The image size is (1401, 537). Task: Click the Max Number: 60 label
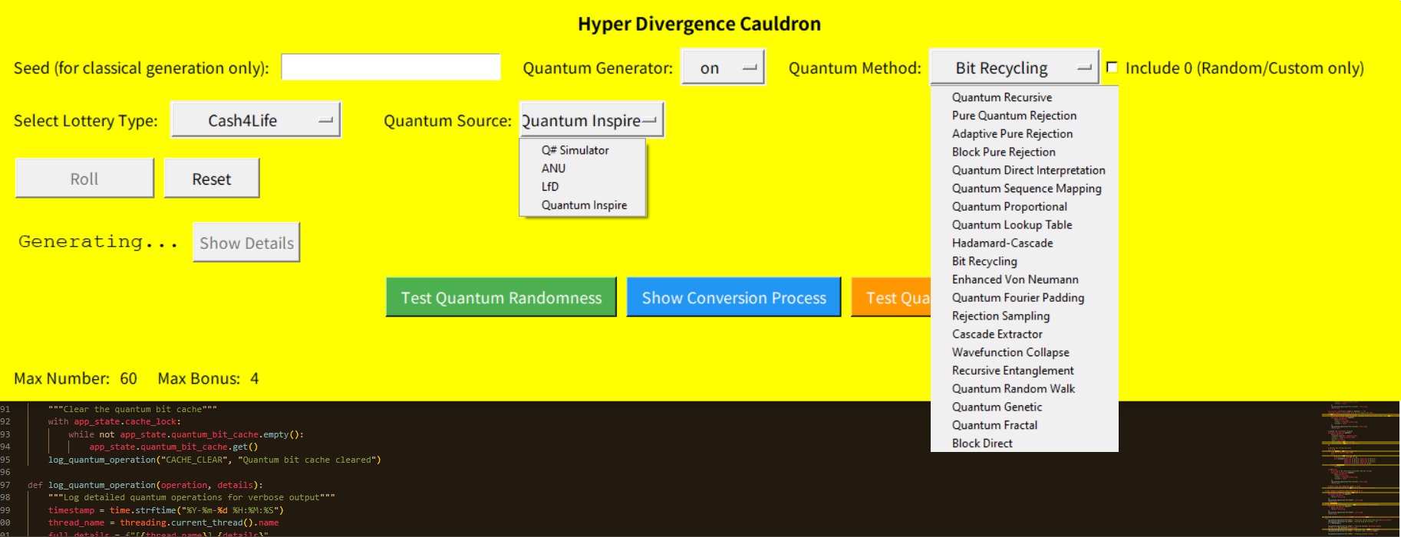pyautogui.click(x=75, y=378)
